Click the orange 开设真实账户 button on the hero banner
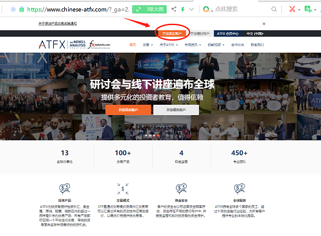321x236 pixels. (x=128, y=110)
